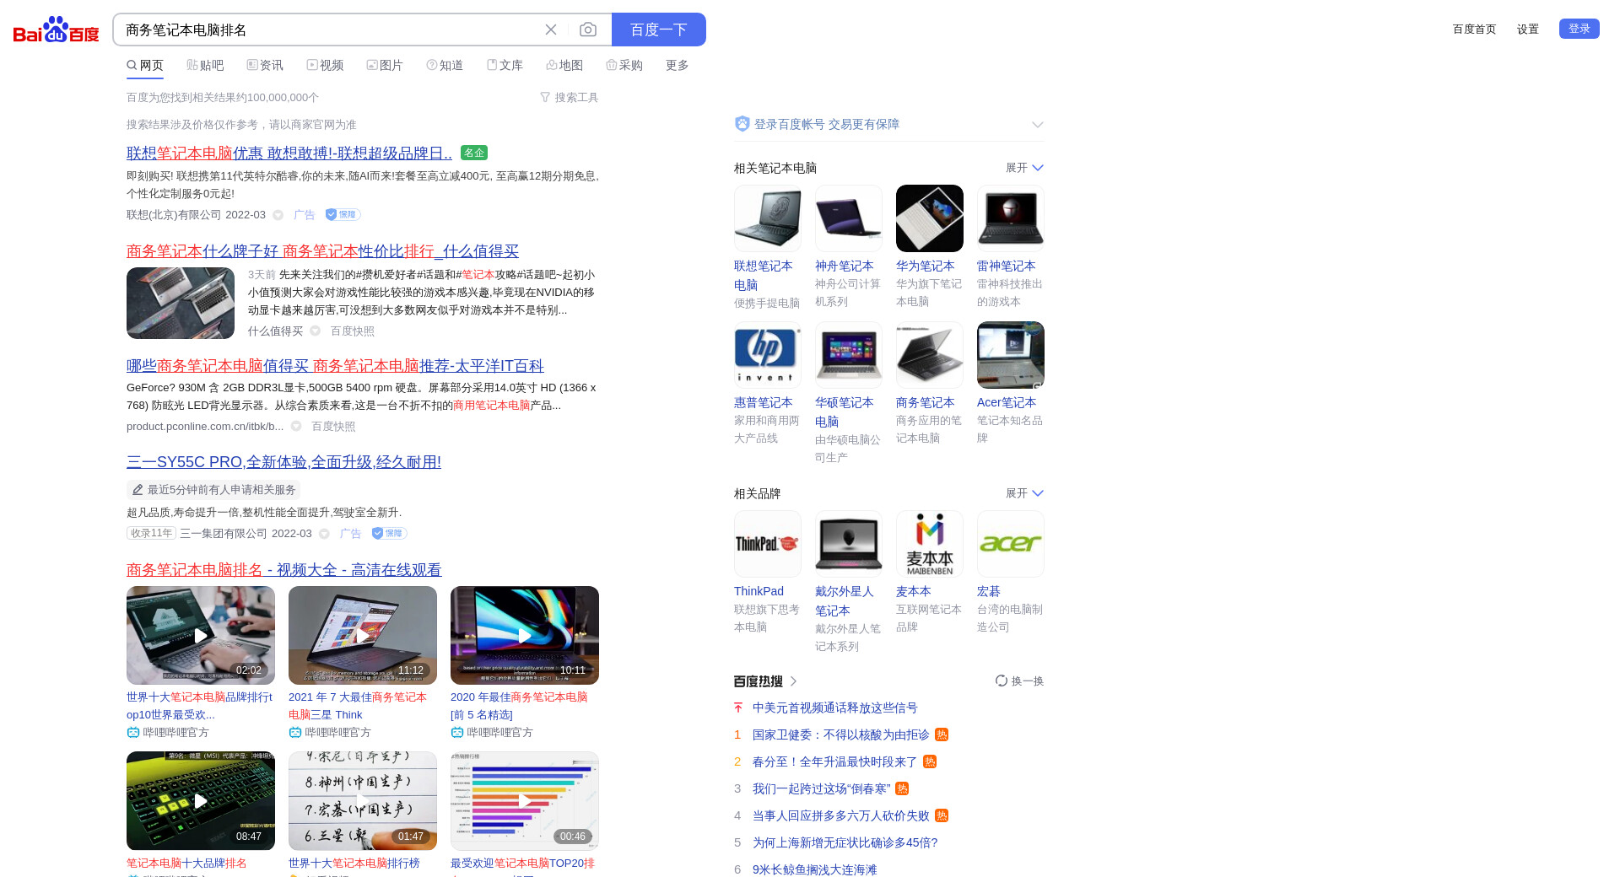Expand the 相关笔记本电脑 section
The height and width of the screenshot is (877, 1620).
click(x=1024, y=168)
